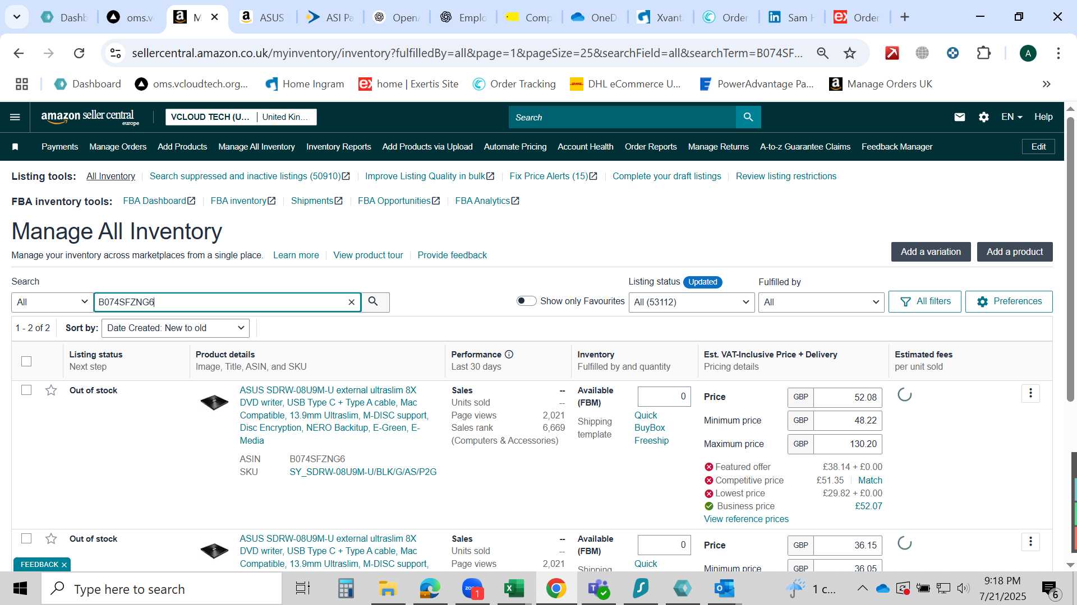Open Fix Price Alerts (15) link
Screen dimensions: 1077x605
click(553, 176)
